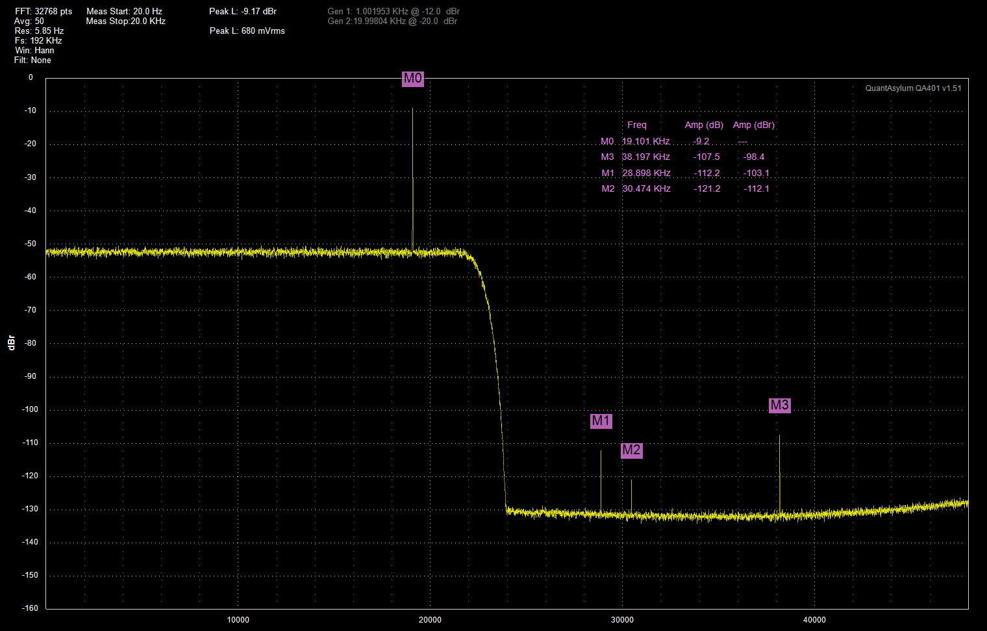Screen dimensions: 987x631
Task: Click the dBr Y-axis title
Action: point(11,343)
